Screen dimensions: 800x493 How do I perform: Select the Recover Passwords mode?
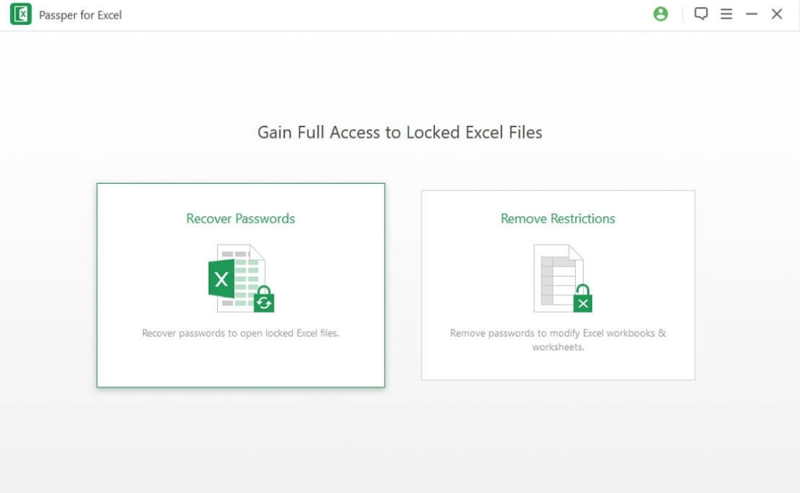[x=240, y=285]
